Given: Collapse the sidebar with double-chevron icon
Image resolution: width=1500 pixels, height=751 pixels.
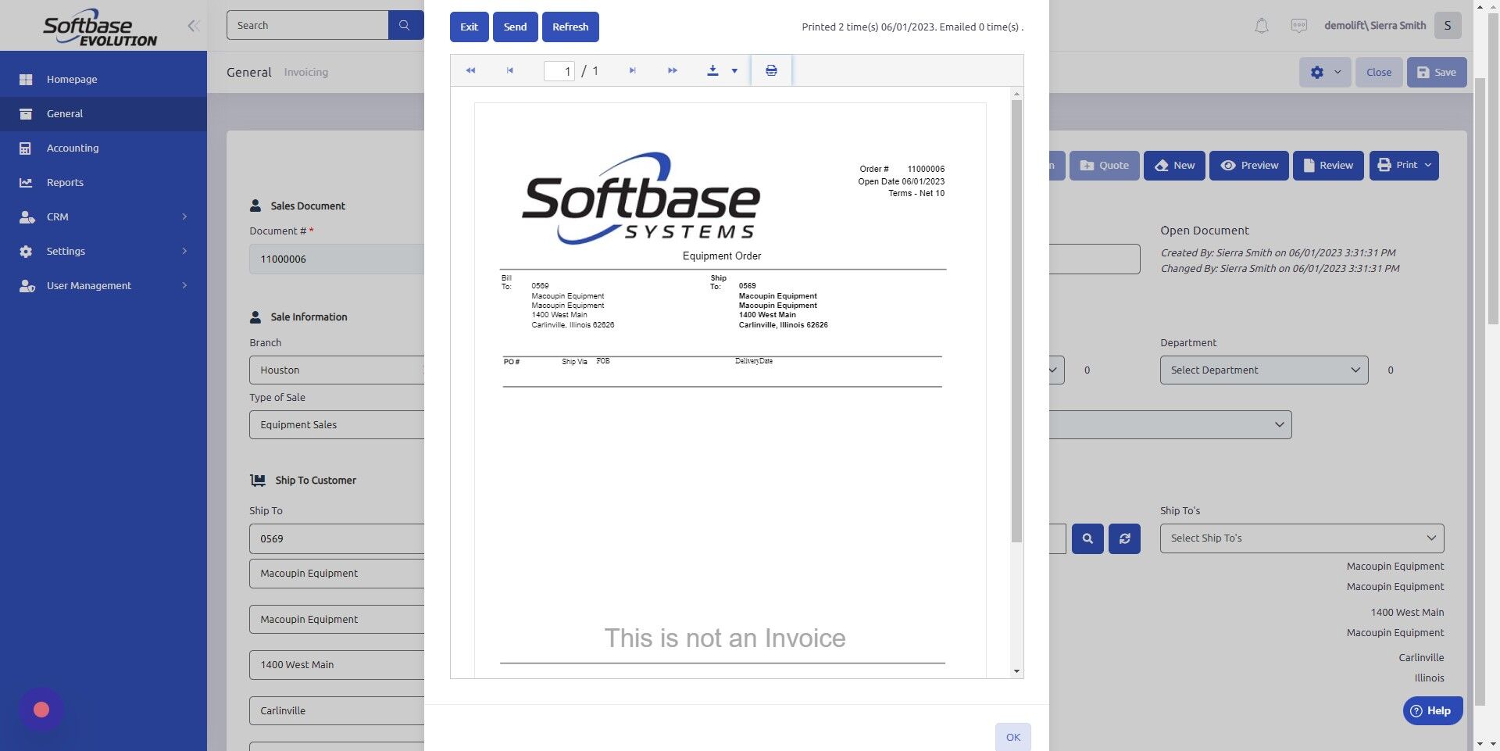Looking at the screenshot, I should 194,26.
